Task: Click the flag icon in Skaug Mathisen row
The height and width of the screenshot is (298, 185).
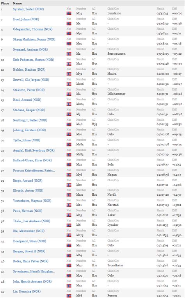Action: click(69, 44)
